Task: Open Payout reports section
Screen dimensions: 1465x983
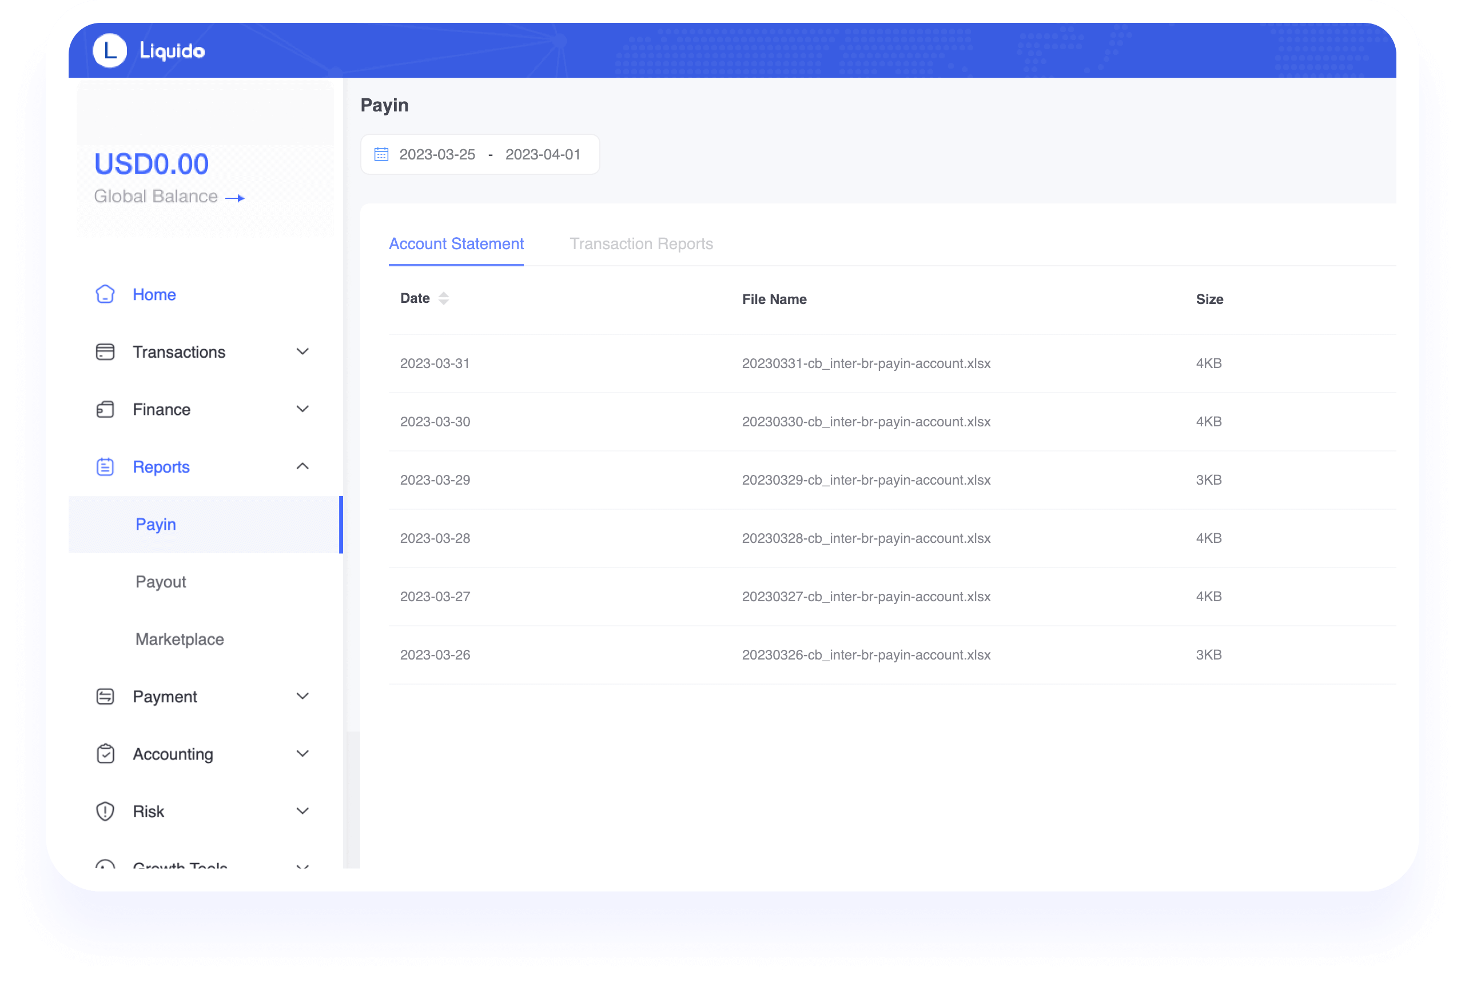Action: [x=160, y=581]
